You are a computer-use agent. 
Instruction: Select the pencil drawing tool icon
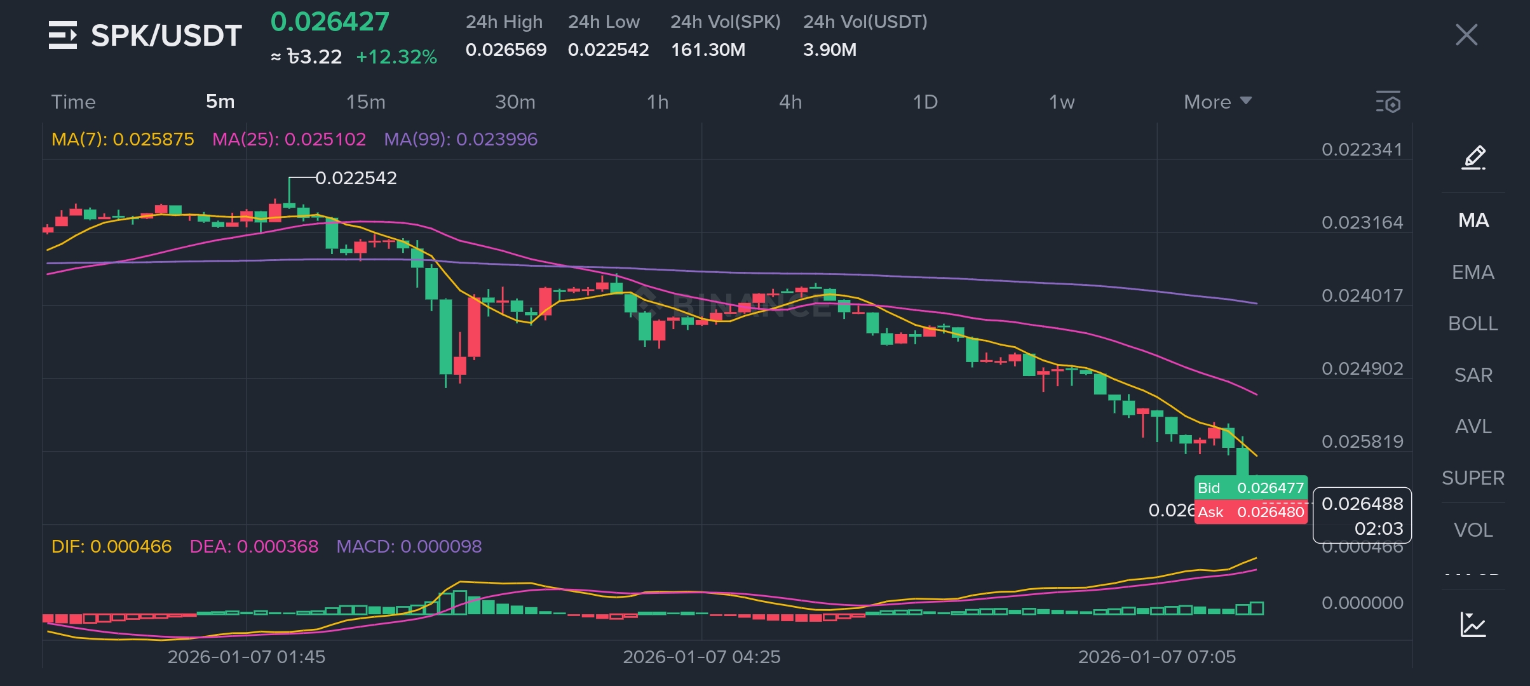pos(1473,158)
